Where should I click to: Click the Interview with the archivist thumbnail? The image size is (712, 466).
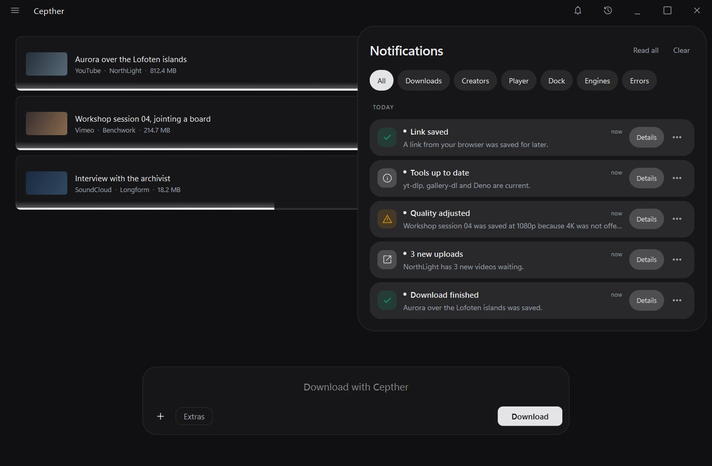[47, 183]
